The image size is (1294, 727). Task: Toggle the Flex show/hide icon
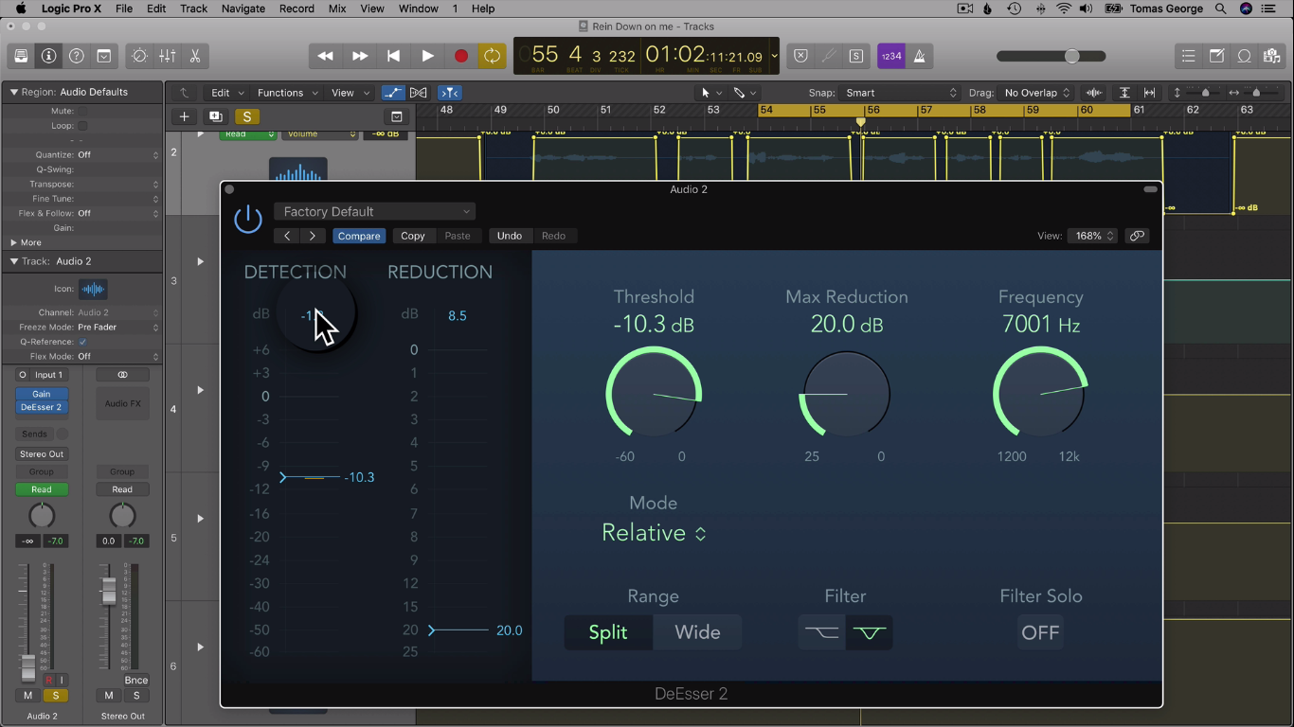(419, 93)
